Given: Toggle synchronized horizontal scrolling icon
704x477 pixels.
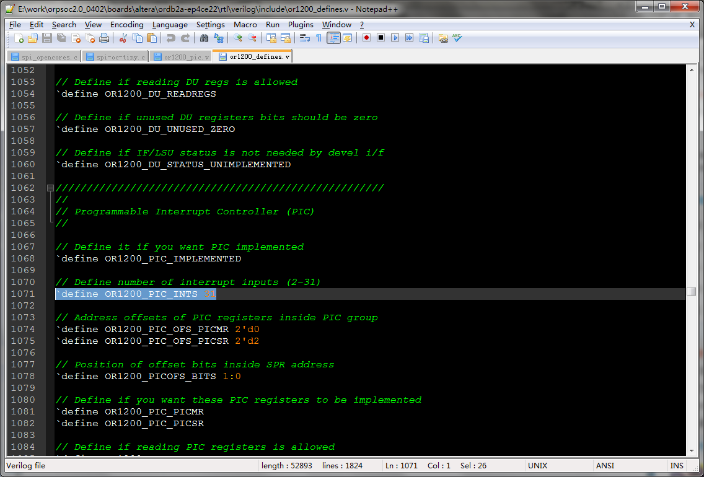Looking at the screenshot, I should [286, 38].
